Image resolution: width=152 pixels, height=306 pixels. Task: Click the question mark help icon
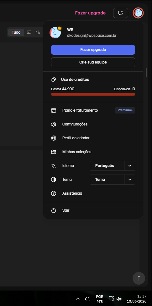[54, 194]
